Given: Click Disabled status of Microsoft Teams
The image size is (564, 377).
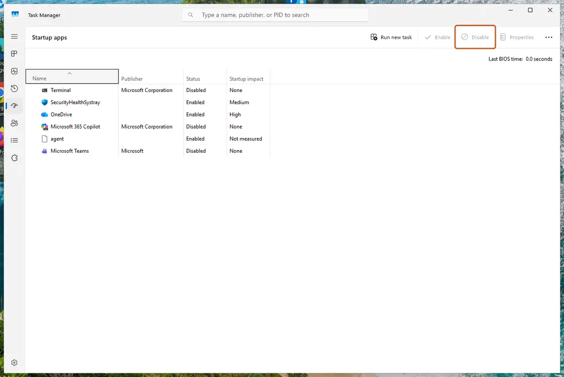Looking at the screenshot, I should pyautogui.click(x=196, y=151).
